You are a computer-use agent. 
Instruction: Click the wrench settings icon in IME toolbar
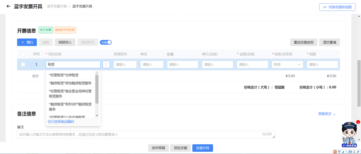(x=358, y=152)
